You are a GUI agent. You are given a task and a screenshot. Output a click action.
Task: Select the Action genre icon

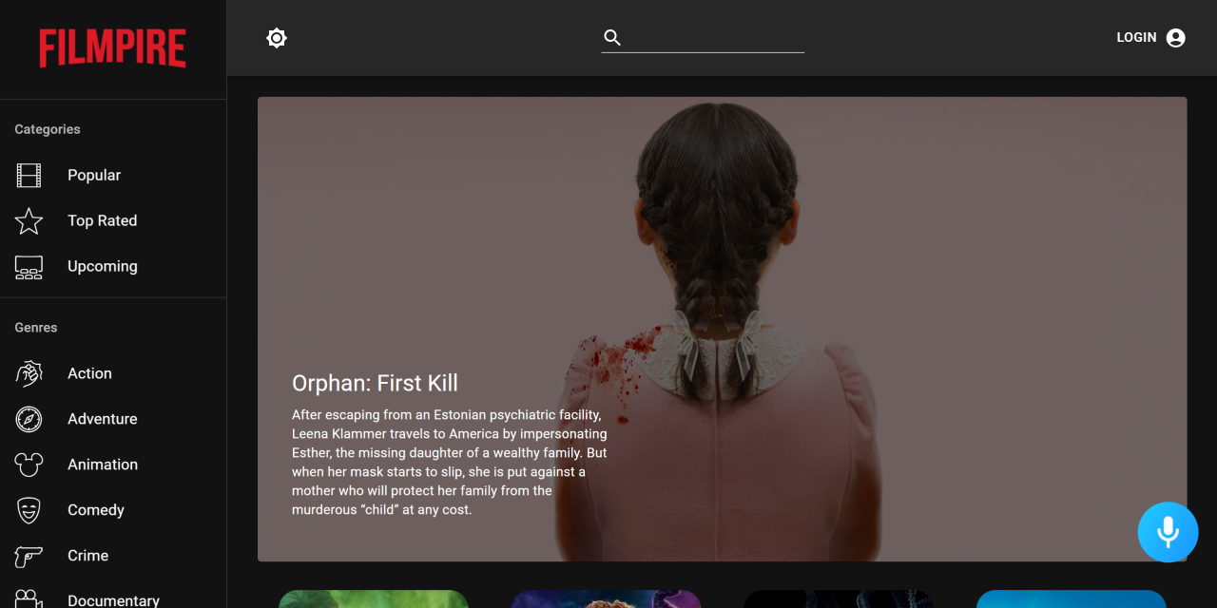pyautogui.click(x=29, y=373)
